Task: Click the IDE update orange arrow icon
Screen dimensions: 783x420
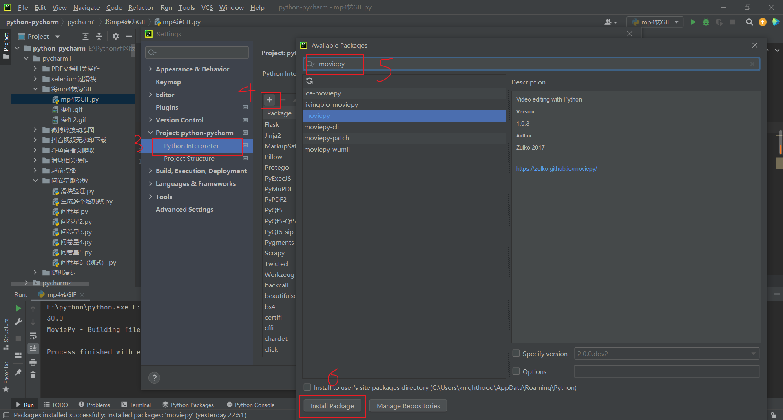Action: click(763, 22)
